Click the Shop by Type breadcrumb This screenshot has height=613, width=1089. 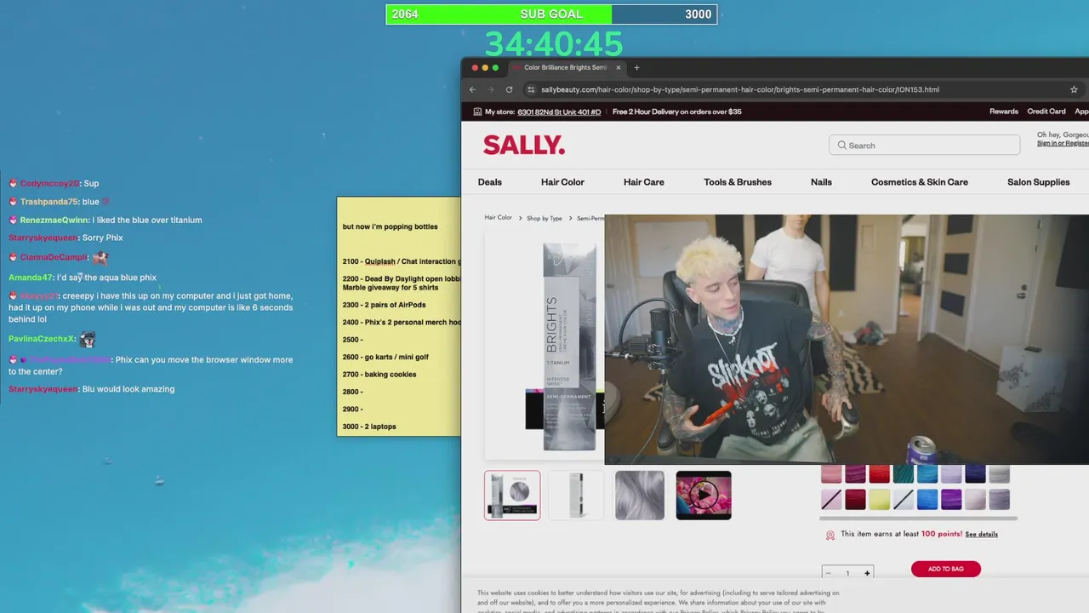(544, 218)
